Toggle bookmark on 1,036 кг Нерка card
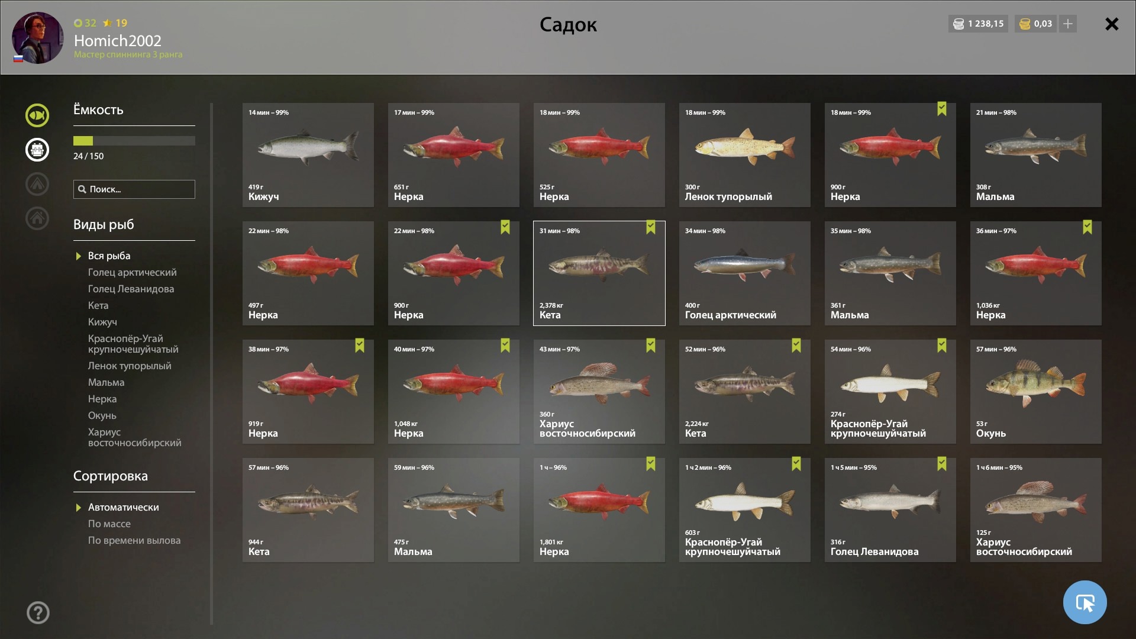The image size is (1136, 639). [1087, 227]
